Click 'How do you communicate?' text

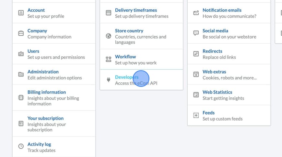pyautogui.click(x=229, y=16)
